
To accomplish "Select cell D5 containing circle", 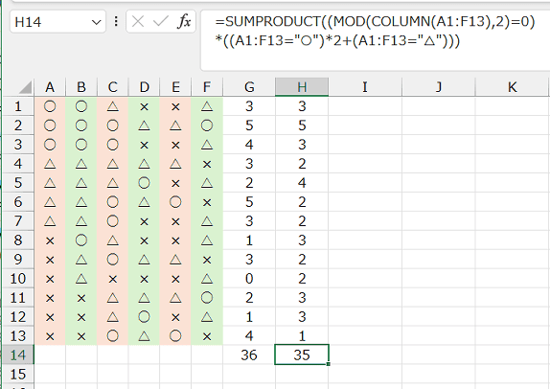I will (x=144, y=183).
